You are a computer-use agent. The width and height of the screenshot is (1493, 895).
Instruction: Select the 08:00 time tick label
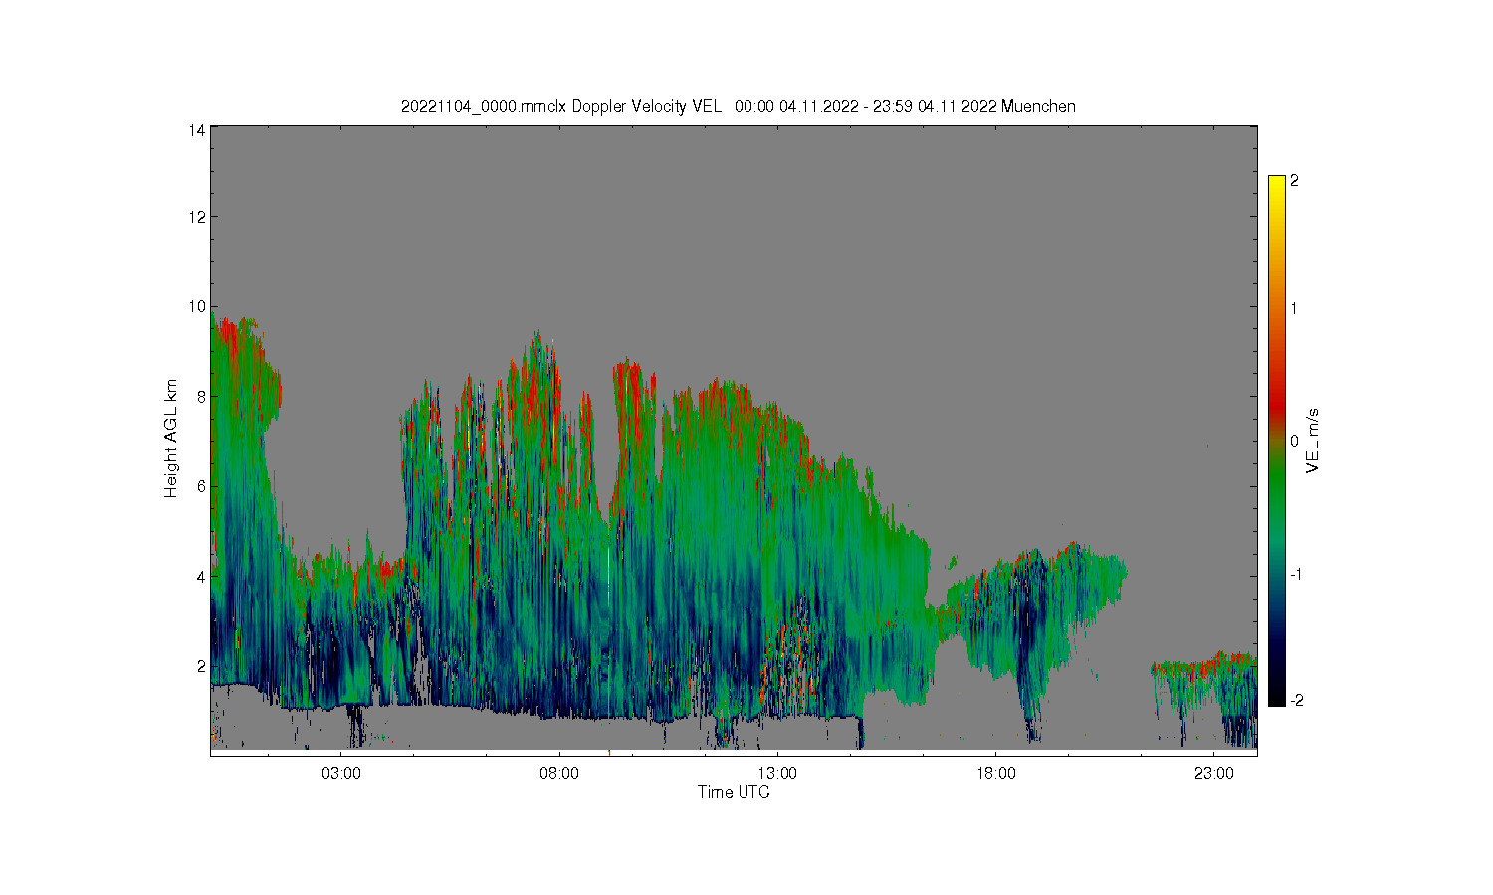point(559,773)
